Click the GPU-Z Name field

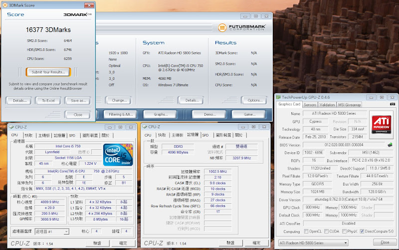pyautogui.click(x=334, y=114)
